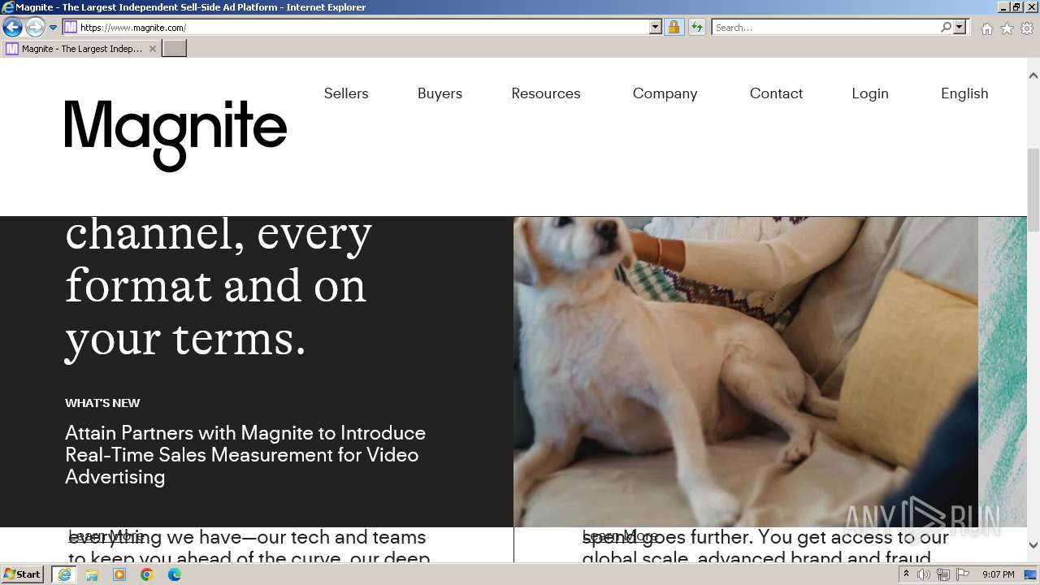Viewport: 1040px width, 585px height.
Task: View the security lock report icon
Action: click(x=674, y=27)
